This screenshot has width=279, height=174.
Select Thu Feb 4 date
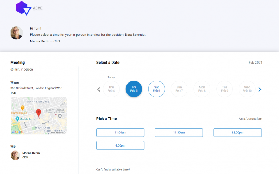coord(111,89)
